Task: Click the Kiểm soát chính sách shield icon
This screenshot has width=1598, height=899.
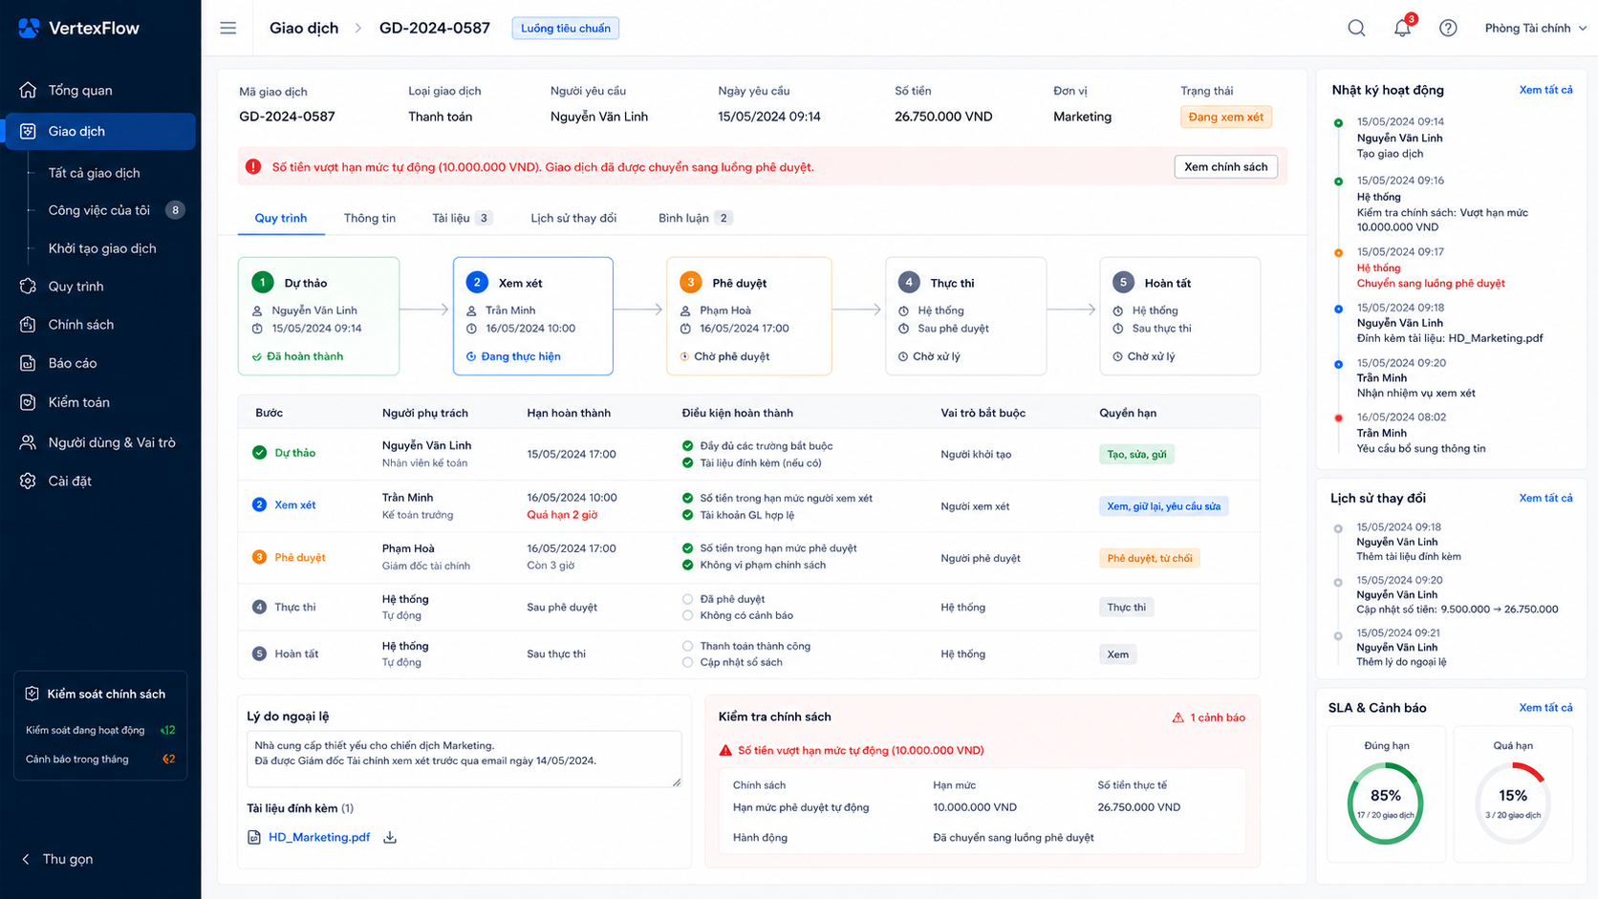Action: tap(32, 694)
